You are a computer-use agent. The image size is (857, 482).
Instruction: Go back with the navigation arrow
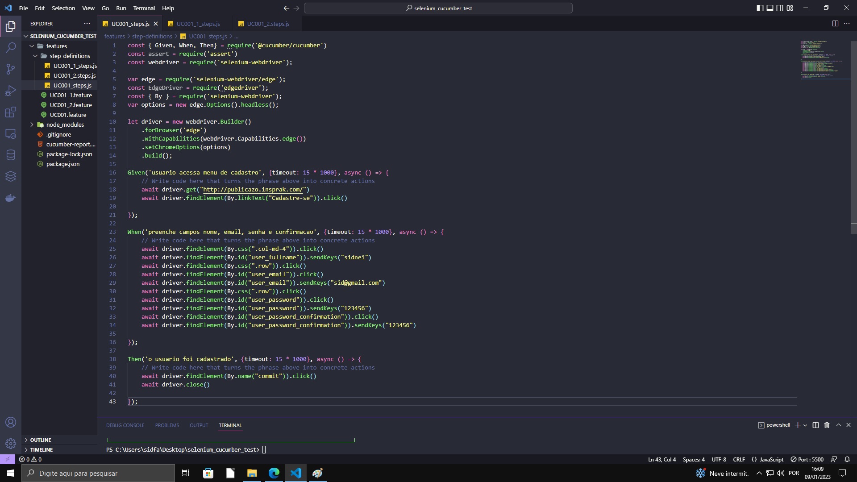tap(286, 8)
